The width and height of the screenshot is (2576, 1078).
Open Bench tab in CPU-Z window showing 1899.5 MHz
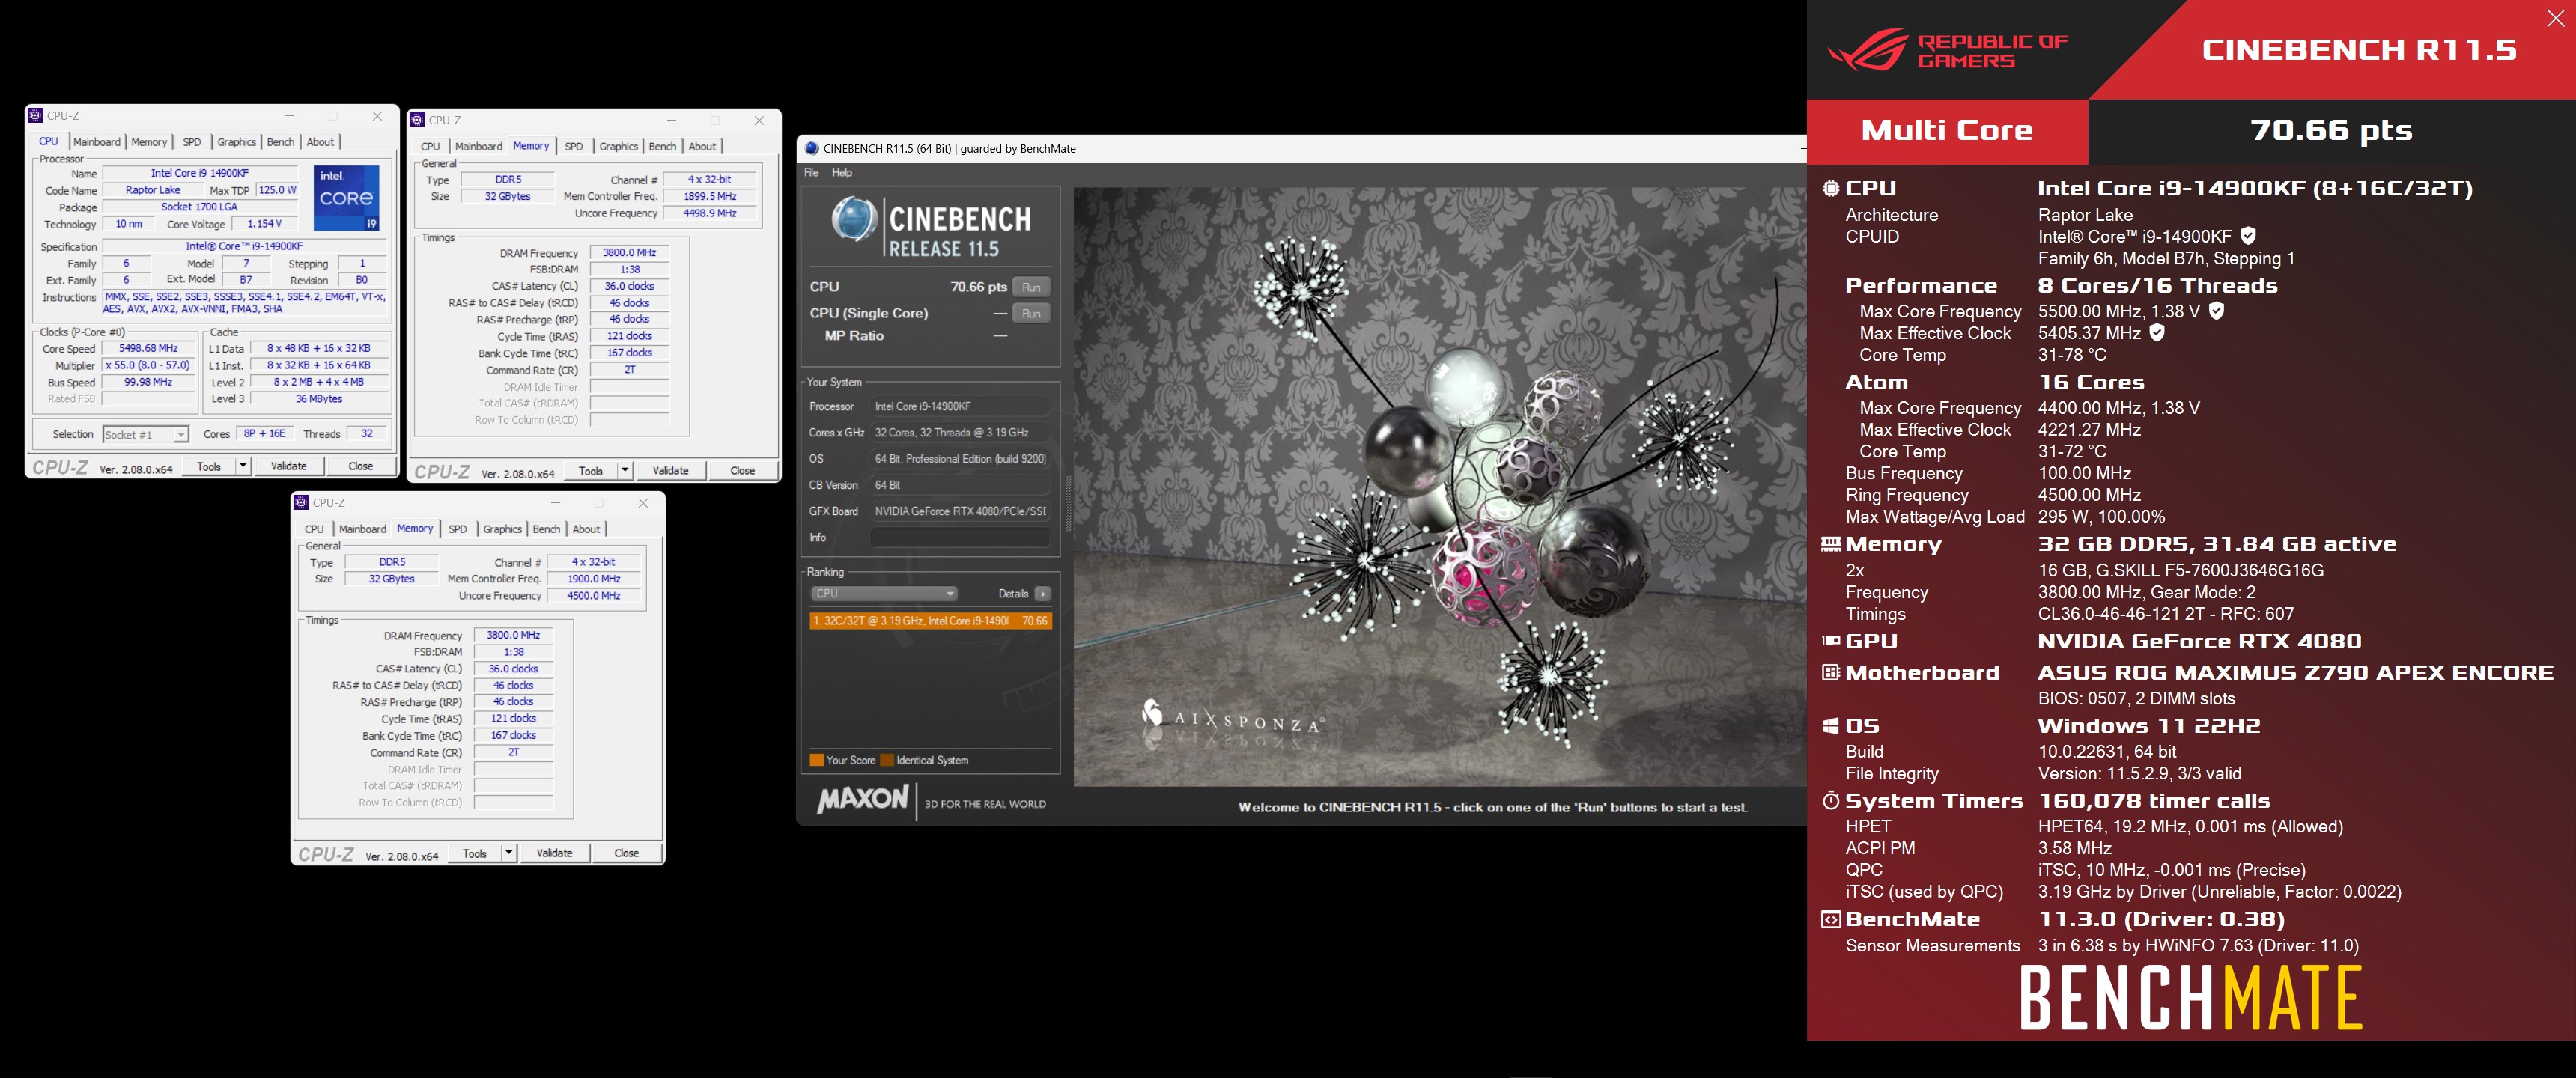tap(662, 147)
